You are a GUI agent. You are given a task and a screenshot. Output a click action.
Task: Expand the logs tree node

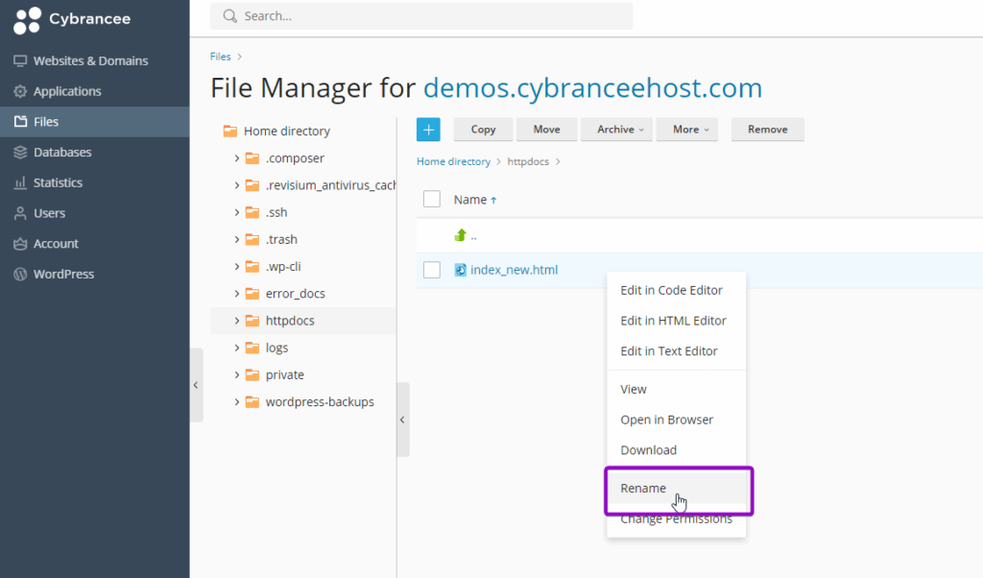pyautogui.click(x=236, y=348)
